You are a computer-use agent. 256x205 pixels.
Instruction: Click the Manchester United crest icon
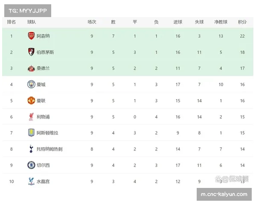(x=31, y=100)
